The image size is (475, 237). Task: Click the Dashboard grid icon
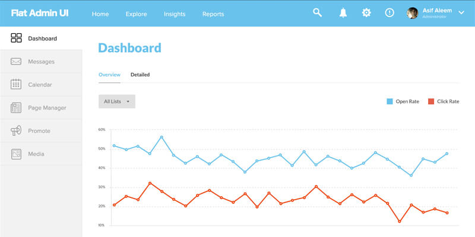click(16, 38)
